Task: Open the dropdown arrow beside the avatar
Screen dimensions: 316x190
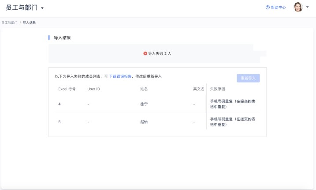Action: (x=307, y=8)
